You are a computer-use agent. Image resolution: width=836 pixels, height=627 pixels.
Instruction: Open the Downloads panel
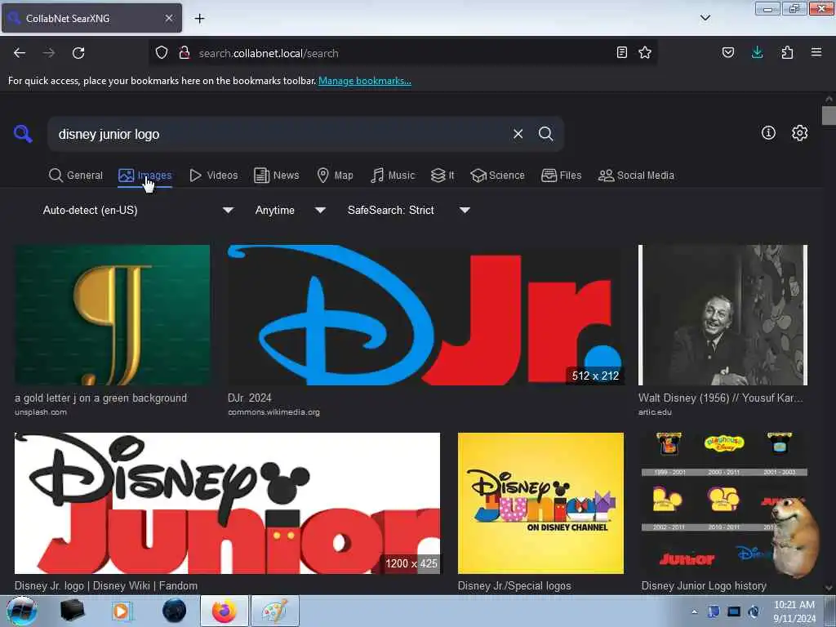[x=757, y=53]
